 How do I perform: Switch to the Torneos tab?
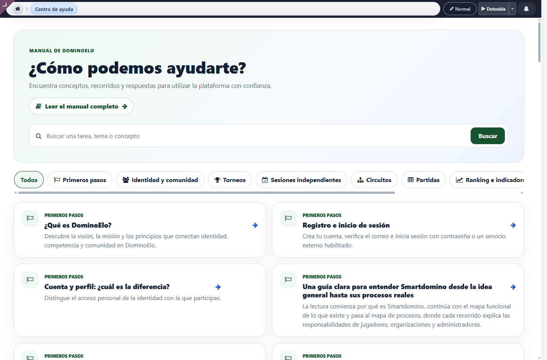230,180
